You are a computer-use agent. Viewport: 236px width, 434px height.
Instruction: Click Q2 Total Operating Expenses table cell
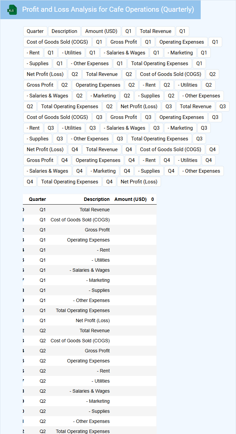(x=83, y=431)
